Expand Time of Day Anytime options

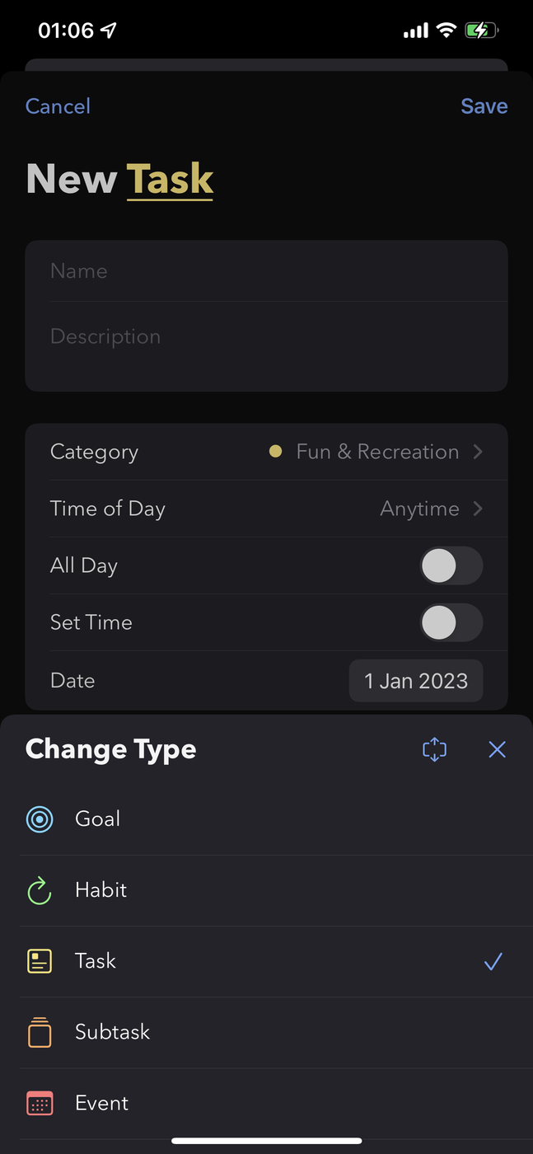(478, 509)
